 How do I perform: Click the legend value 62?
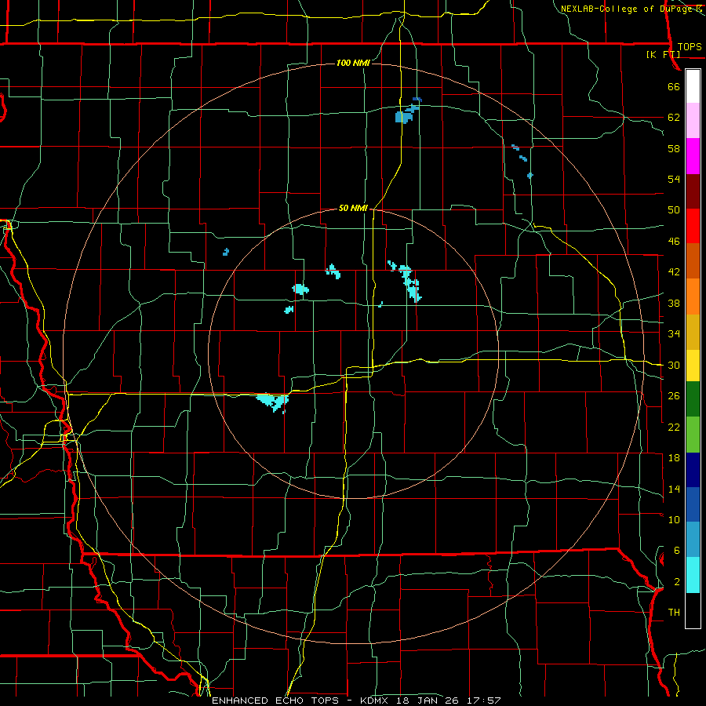[x=674, y=118]
